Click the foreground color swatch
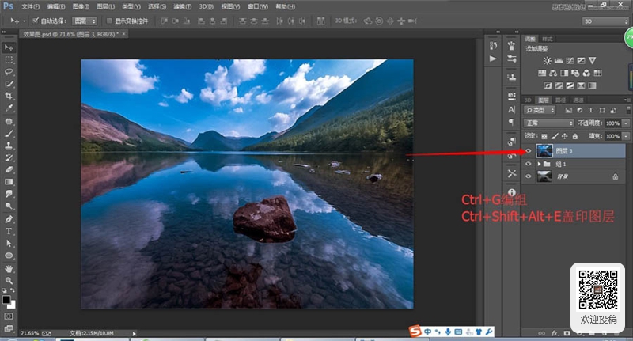The width and height of the screenshot is (633, 341). point(6,300)
